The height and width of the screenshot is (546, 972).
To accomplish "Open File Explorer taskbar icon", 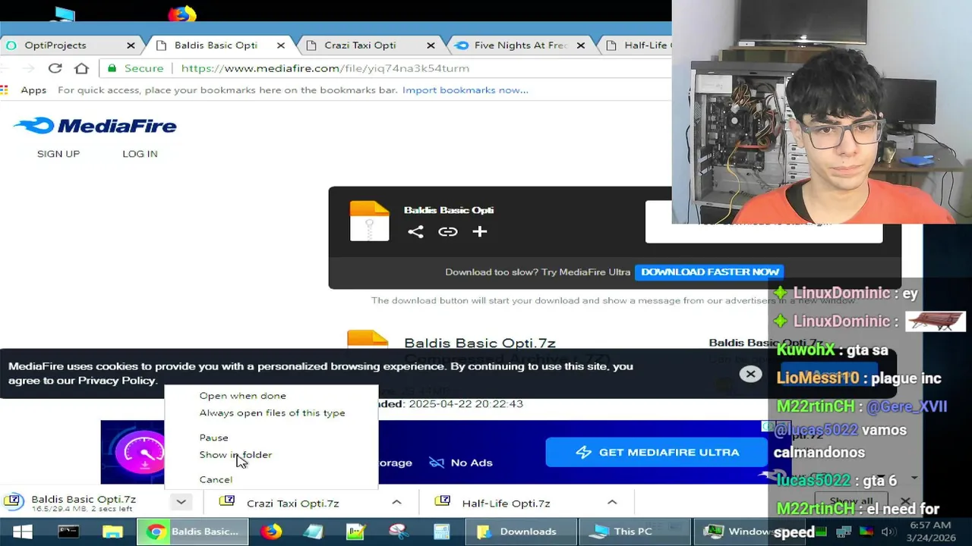I will coord(112,532).
